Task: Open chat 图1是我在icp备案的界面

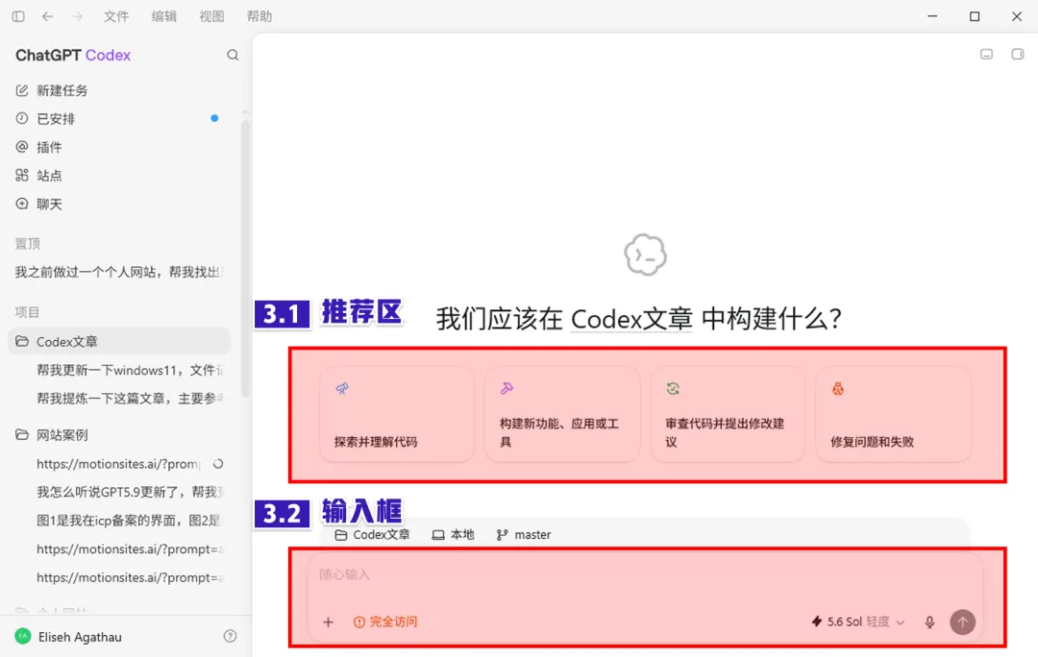Action: [129, 520]
